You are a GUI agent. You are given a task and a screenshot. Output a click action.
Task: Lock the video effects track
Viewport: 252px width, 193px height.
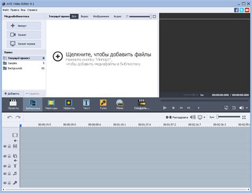[9, 146]
